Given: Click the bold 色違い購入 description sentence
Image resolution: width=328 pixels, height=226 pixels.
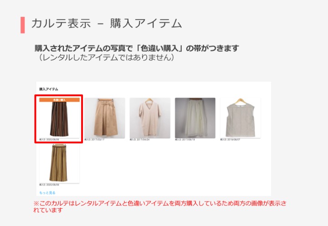Looking at the screenshot, I should (x=137, y=48).
